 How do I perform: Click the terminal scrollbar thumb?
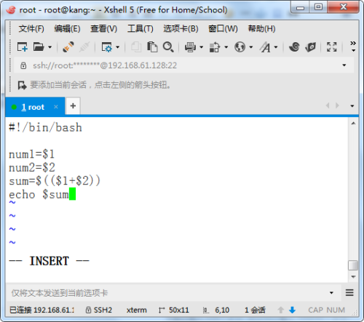353,265
